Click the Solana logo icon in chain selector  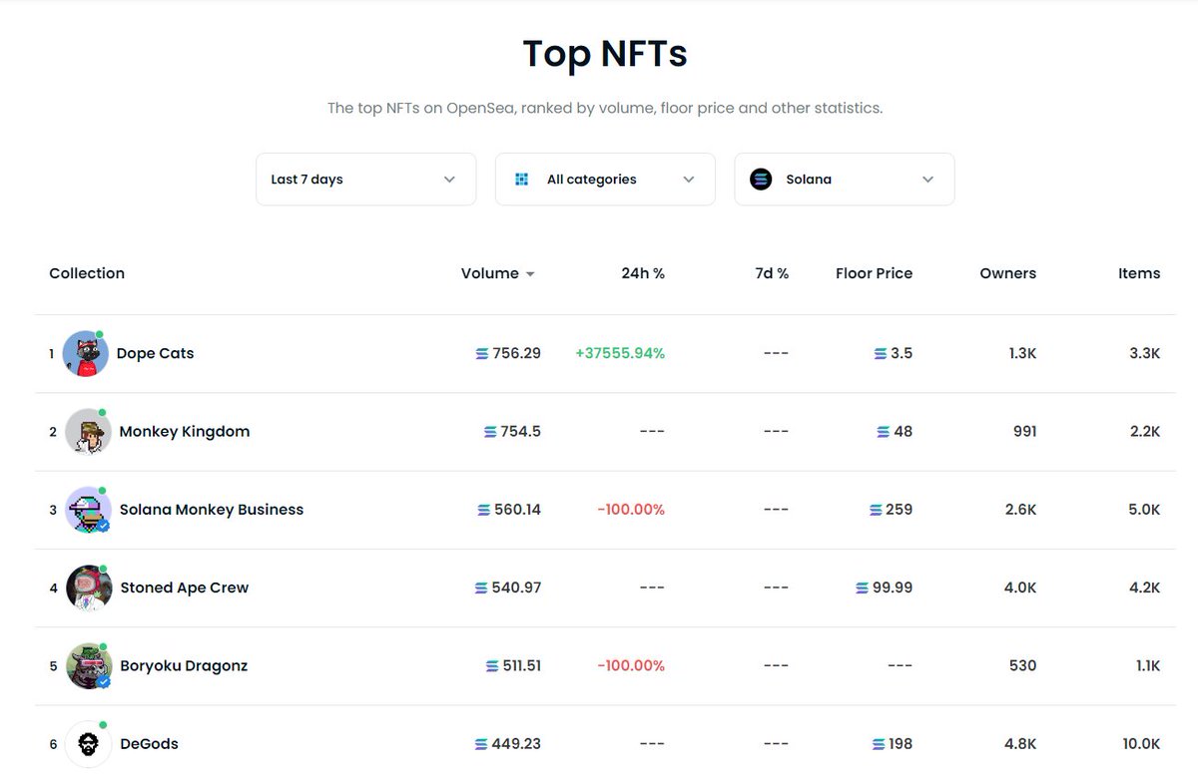(761, 180)
